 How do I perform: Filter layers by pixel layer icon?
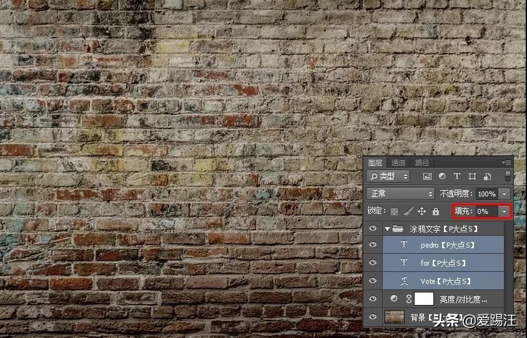[427, 177]
